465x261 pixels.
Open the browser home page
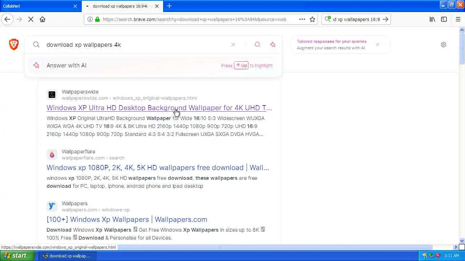(43, 19)
